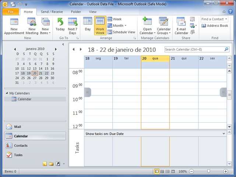Minimize the ribbon with the caret icon
The height and width of the screenshot is (177, 236).
[224, 12]
